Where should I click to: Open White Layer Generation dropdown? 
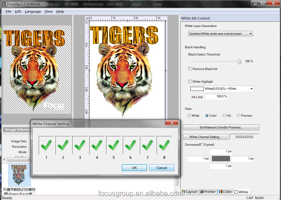click(x=221, y=34)
